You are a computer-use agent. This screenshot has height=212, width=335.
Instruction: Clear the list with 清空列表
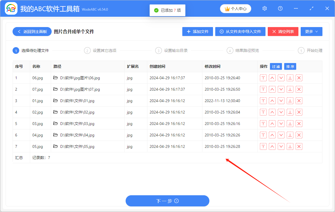coord(283,32)
